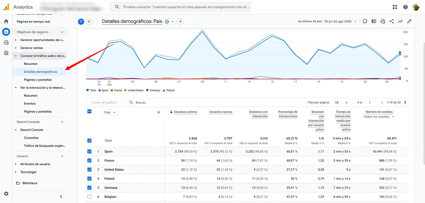Viewport: 425px width, 203px height.
Task: Uncheck the Spain row in the table
Action: tap(89, 151)
